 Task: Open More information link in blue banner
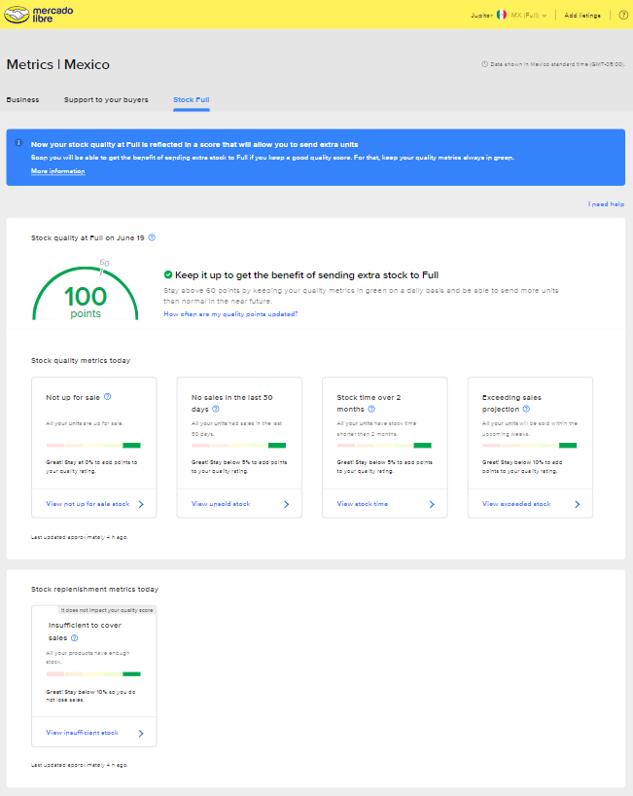point(57,171)
